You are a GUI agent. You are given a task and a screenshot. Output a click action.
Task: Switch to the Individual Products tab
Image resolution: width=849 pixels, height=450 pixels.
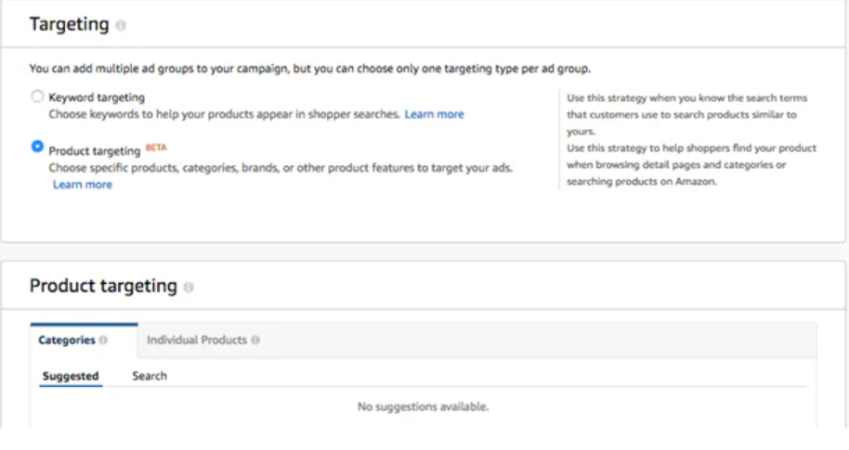pos(203,341)
